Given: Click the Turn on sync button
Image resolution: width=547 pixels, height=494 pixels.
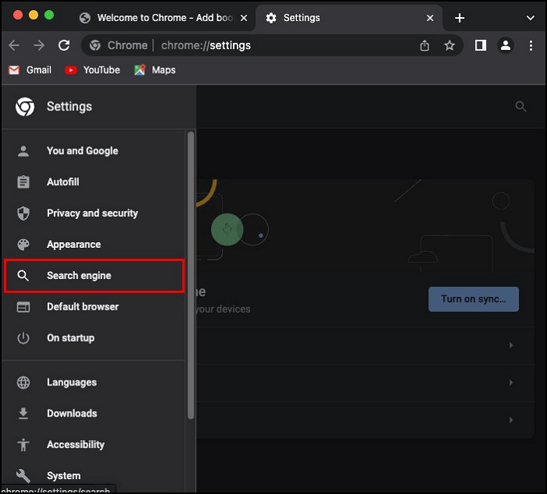Looking at the screenshot, I should click(473, 299).
